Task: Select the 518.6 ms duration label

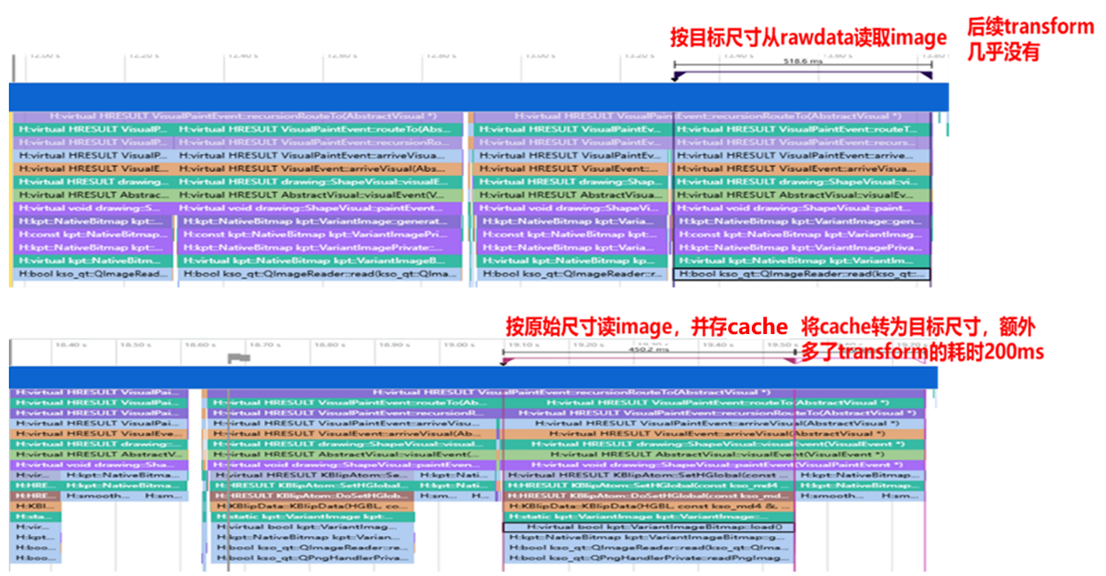Action: 802,63
